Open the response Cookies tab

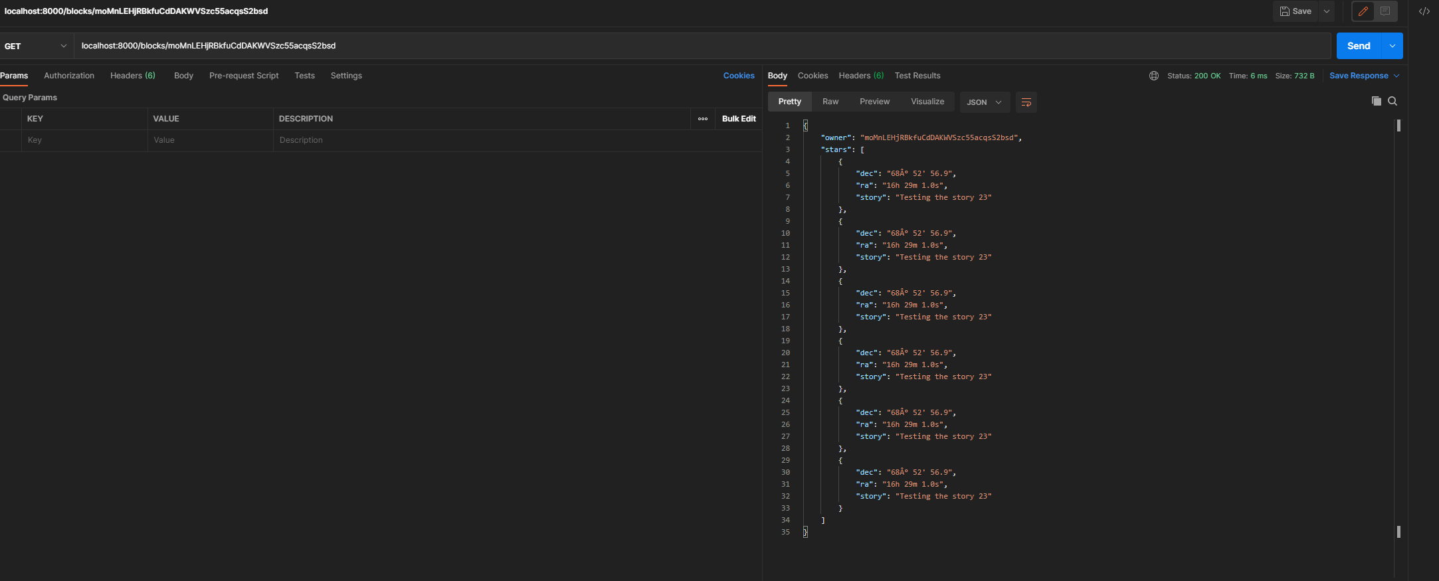tap(813, 76)
